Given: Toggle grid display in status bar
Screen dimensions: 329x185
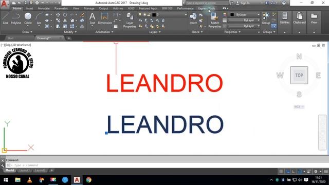Looking at the screenshot, I should point(281,171).
